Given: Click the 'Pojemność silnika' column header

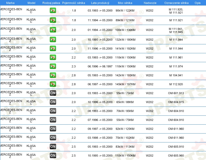Looking at the screenshot, I should (74, 3).
